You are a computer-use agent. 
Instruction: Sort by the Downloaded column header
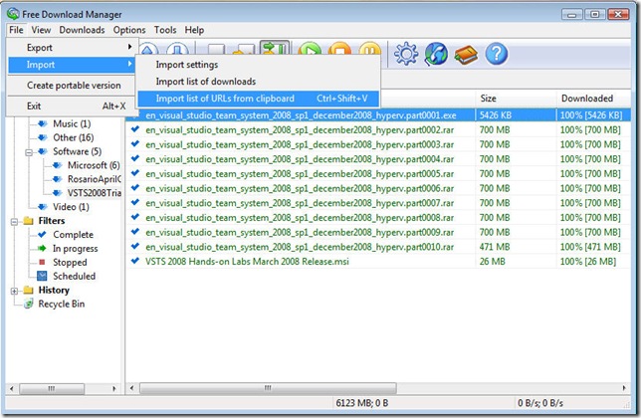click(x=593, y=99)
